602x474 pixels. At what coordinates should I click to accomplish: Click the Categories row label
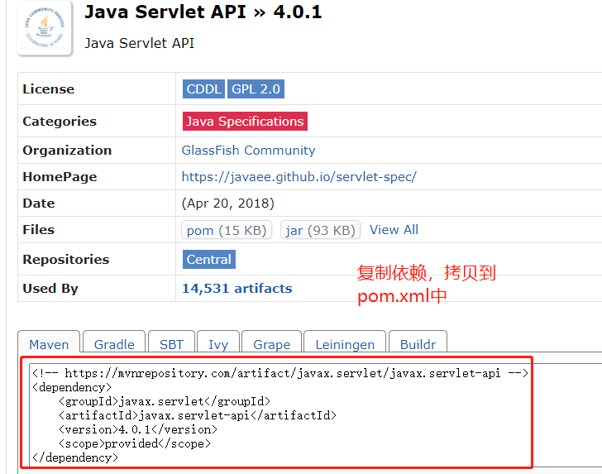(x=60, y=122)
